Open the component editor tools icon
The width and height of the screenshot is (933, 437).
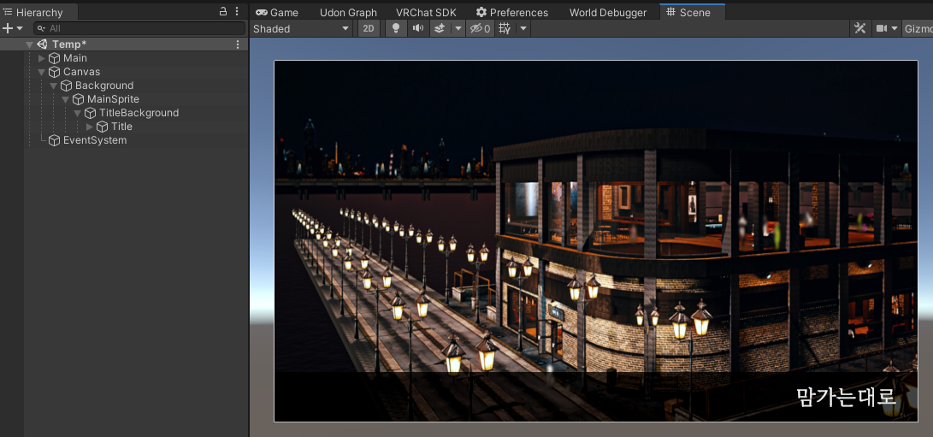tap(859, 28)
